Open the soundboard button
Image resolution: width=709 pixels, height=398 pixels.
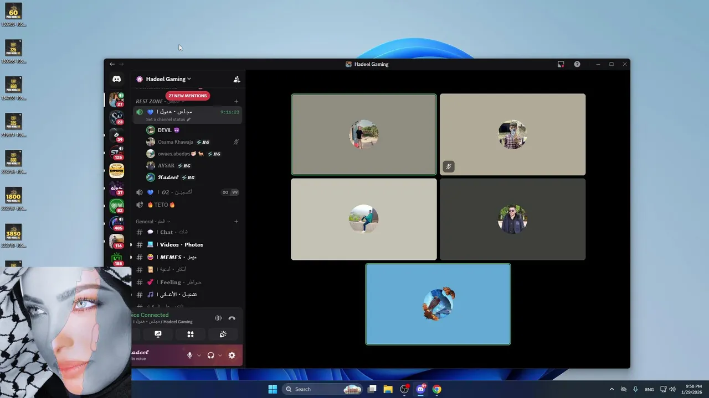tap(223, 334)
